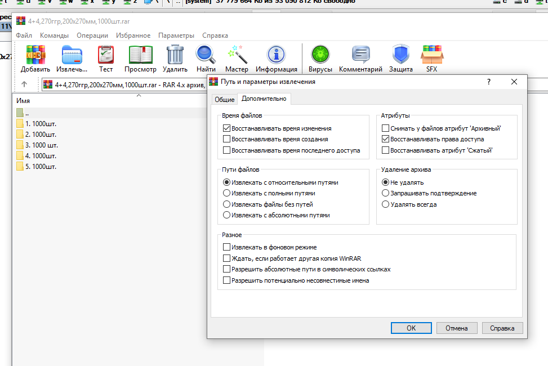Image resolution: width=548 pixels, height=366 pixels.
Task: Click the Извлечь (Extract) toolbar icon
Action: [x=72, y=55]
